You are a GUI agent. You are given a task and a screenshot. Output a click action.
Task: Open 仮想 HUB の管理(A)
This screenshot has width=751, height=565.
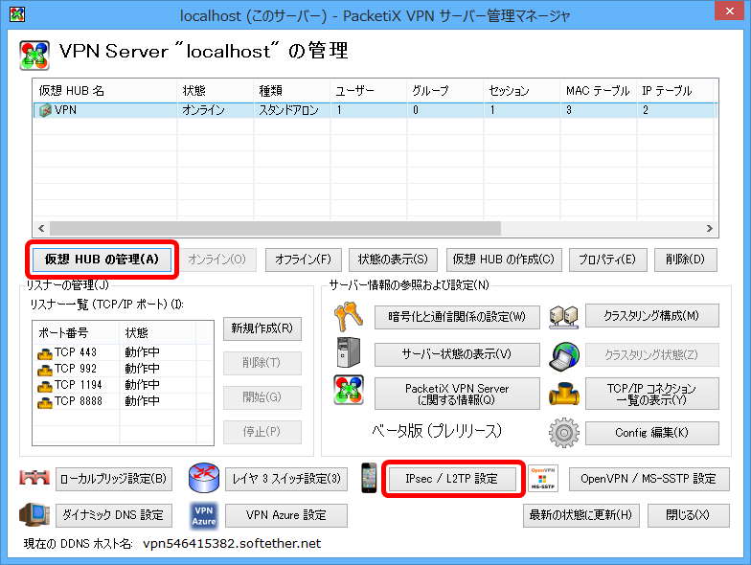coord(102,260)
